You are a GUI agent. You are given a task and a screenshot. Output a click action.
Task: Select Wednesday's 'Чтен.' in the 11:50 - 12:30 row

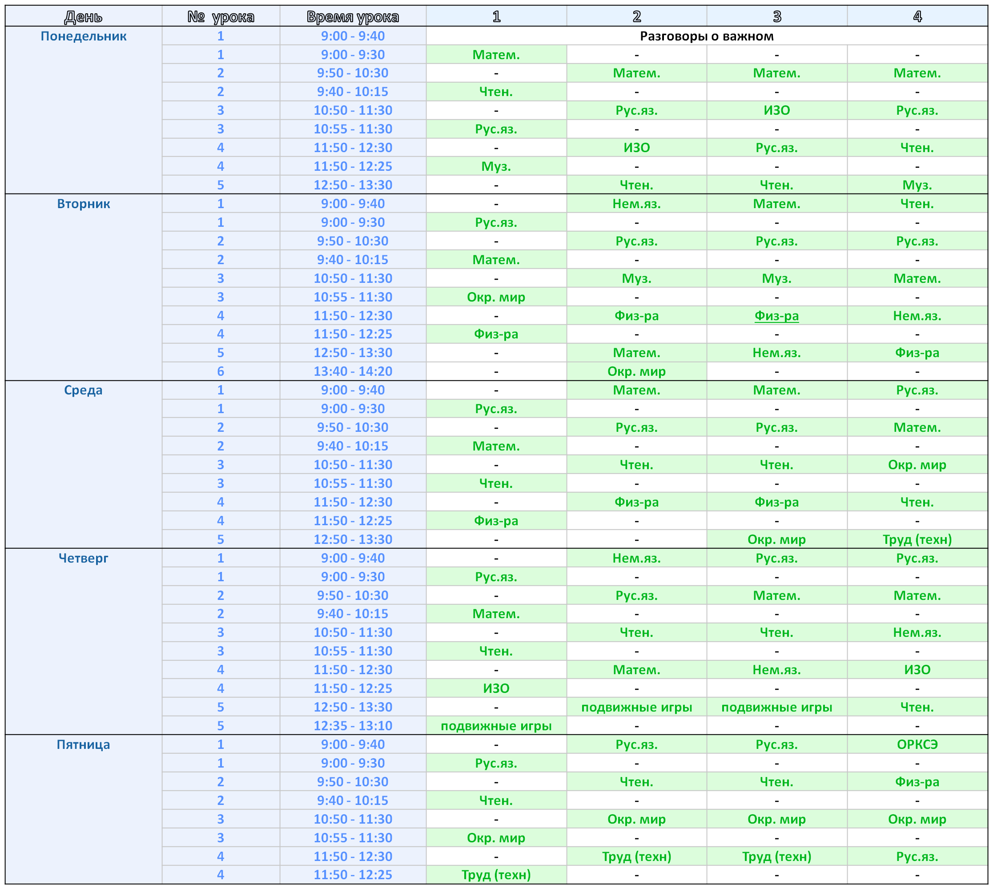917,502
